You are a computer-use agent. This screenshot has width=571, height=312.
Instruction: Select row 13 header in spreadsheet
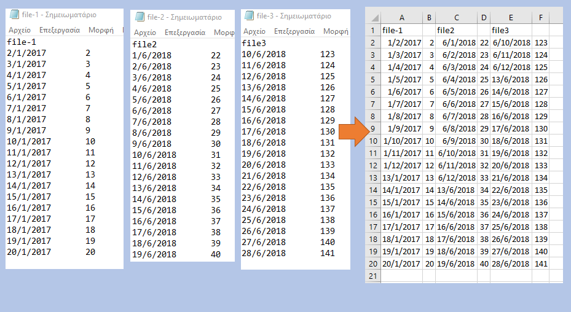(x=373, y=177)
